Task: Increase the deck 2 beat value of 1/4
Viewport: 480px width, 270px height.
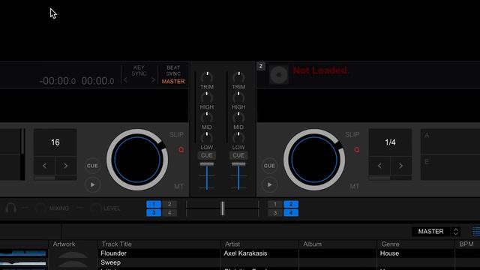Action: point(400,166)
